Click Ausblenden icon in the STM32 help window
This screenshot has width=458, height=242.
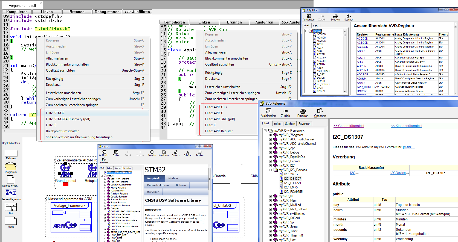[x=104, y=152]
